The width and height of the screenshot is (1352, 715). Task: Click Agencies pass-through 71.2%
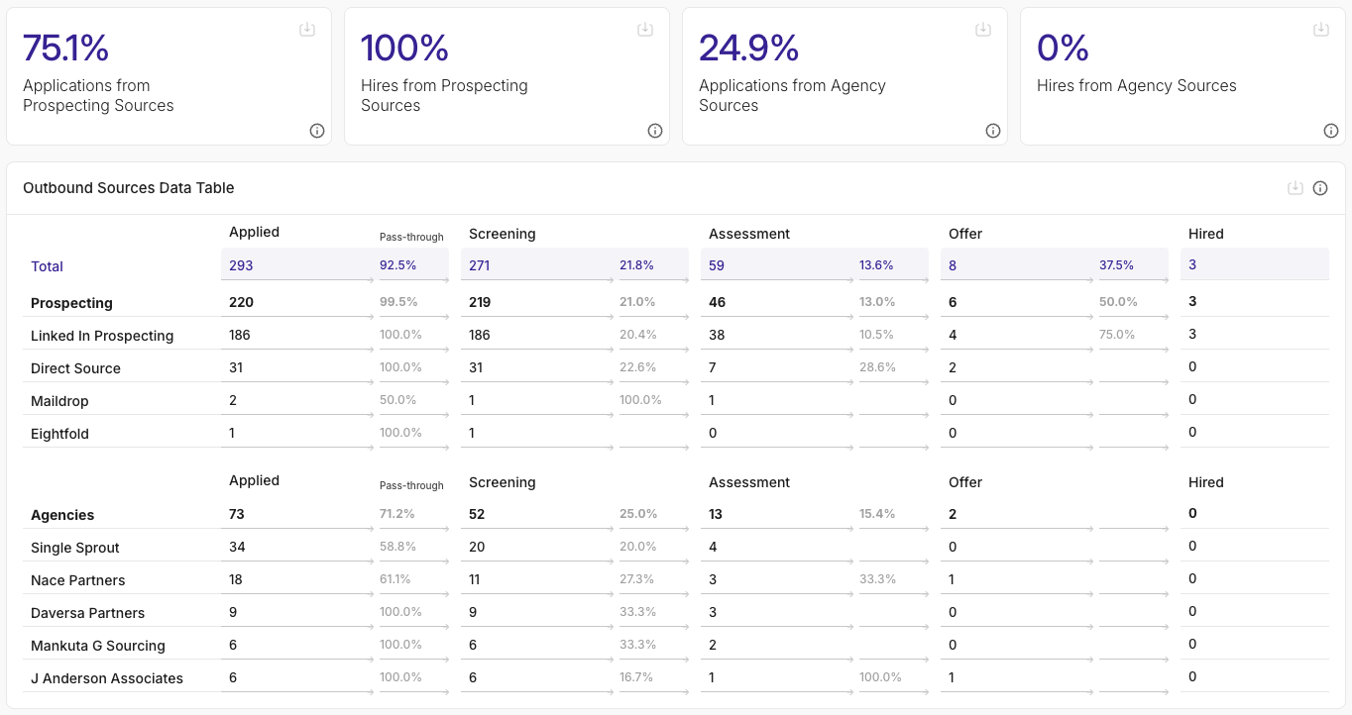(x=397, y=514)
